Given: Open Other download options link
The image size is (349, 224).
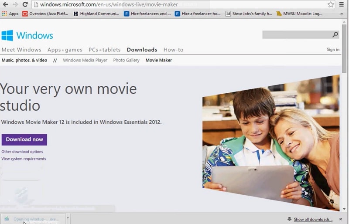Looking at the screenshot, I should (22, 152).
